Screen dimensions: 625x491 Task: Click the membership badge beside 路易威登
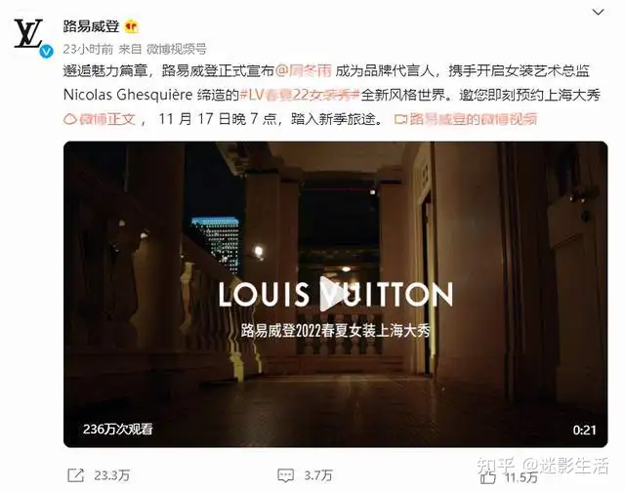click(x=132, y=26)
